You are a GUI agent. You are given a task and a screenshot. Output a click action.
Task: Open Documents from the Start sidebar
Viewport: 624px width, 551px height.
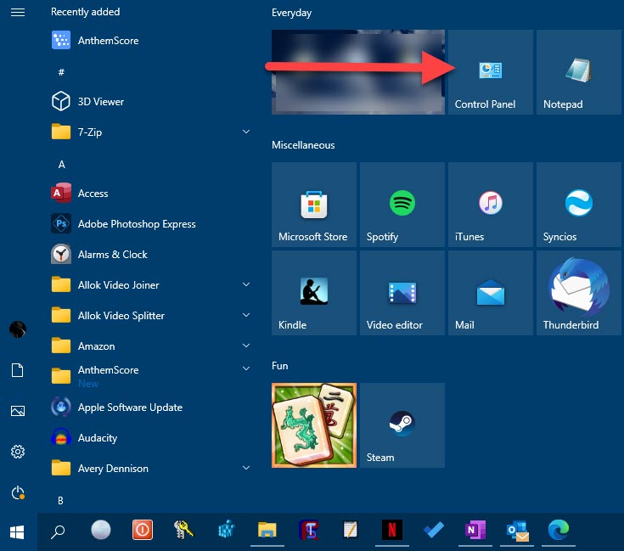click(x=18, y=370)
